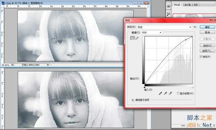Select the edit-points curve tool icon

pos(132,38)
